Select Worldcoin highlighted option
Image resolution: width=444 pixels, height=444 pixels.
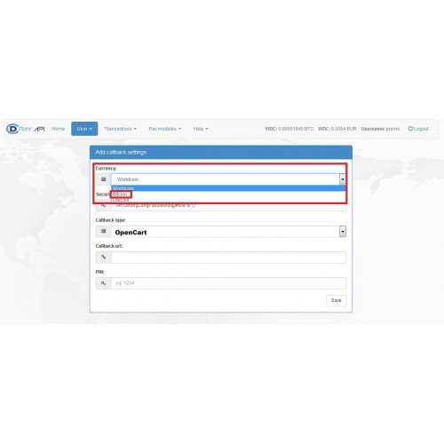(228, 188)
